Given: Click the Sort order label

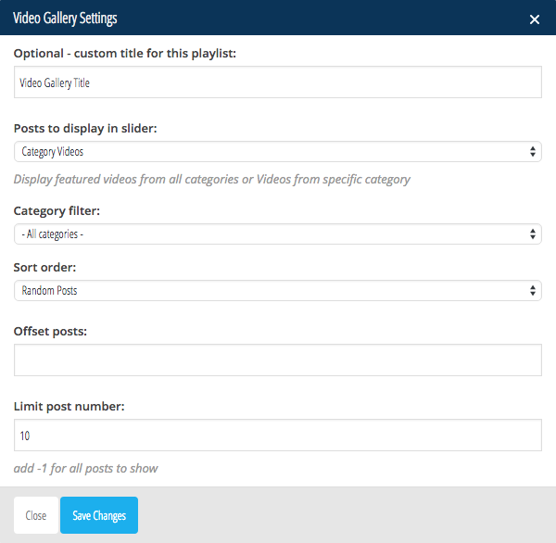Looking at the screenshot, I should tap(44, 267).
